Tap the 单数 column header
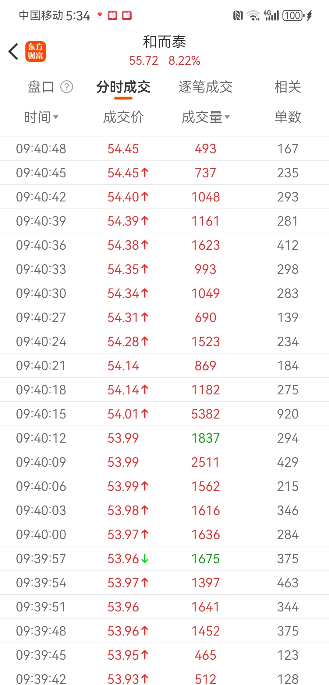This screenshot has width=329, height=685. (x=288, y=117)
